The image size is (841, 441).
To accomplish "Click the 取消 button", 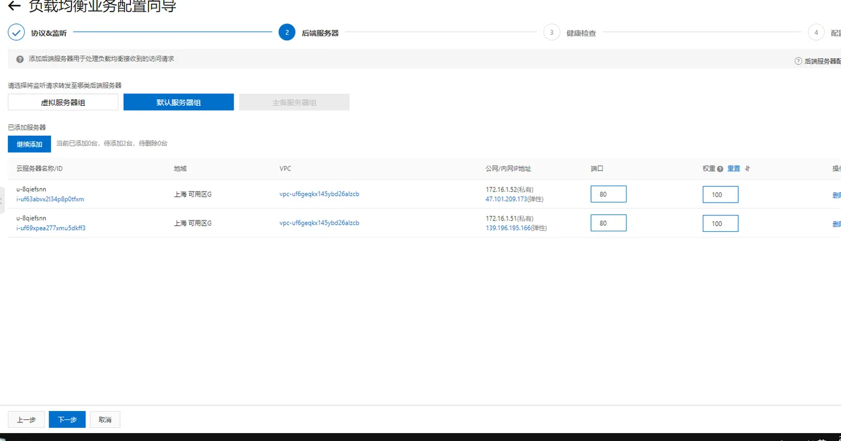I will pyautogui.click(x=105, y=419).
